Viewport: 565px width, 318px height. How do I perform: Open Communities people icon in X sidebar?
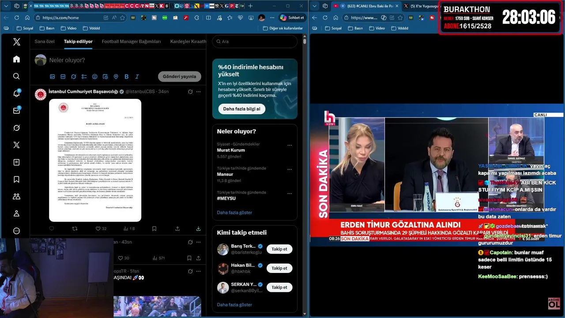[16, 197]
